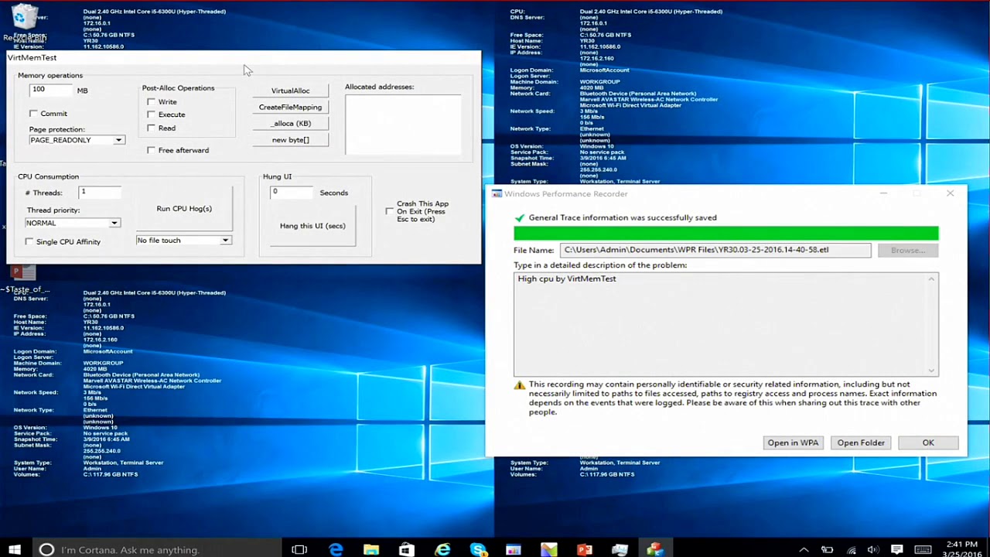Screen dimensions: 990x557
Task: Click the 'Type in a detailed description' label
Action: click(600, 265)
